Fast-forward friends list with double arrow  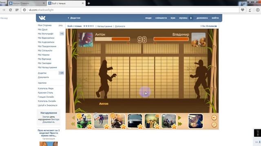(180, 124)
